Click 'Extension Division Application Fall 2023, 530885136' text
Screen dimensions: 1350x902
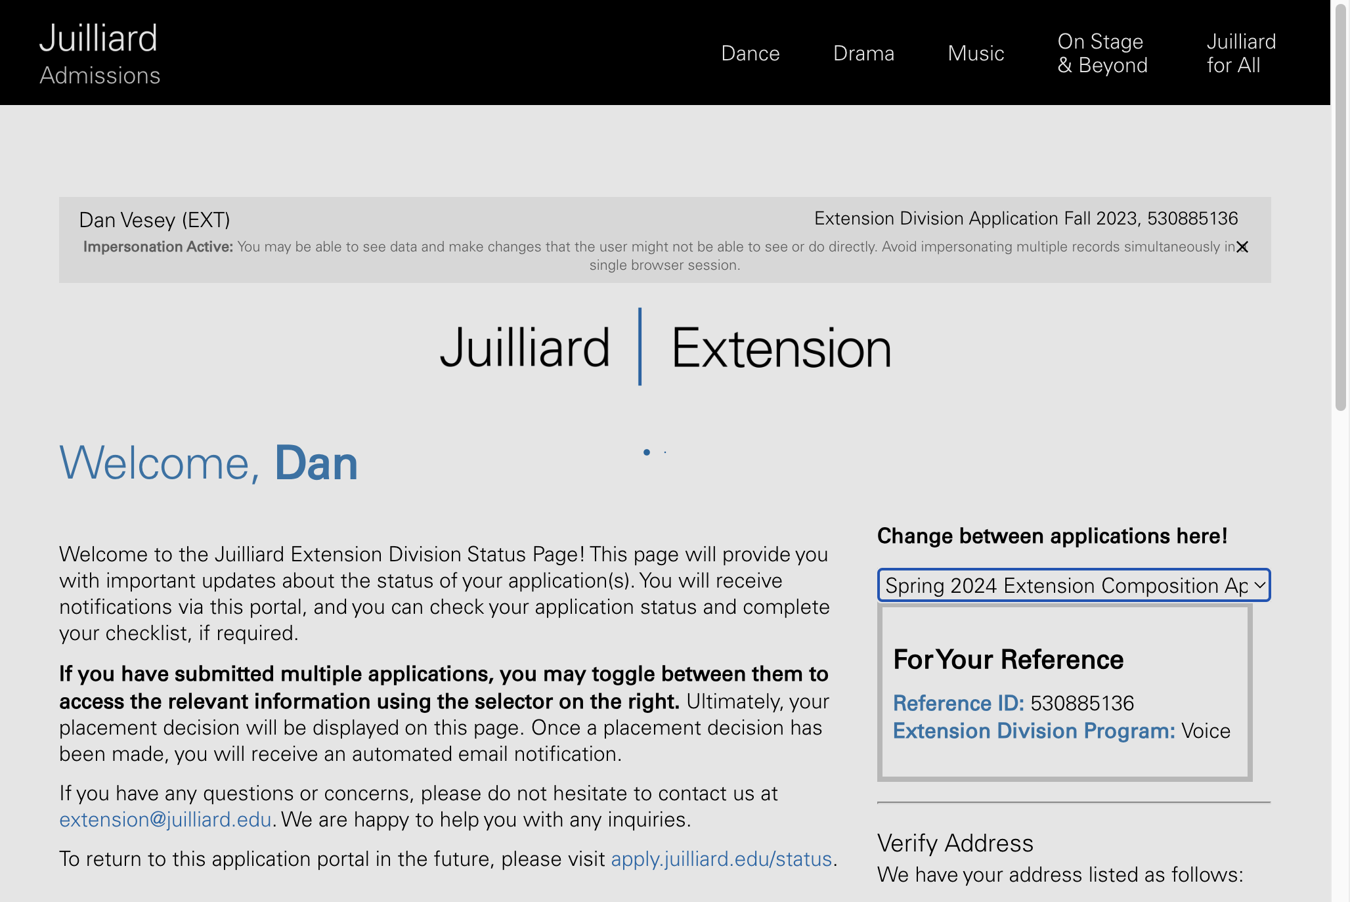point(1026,218)
